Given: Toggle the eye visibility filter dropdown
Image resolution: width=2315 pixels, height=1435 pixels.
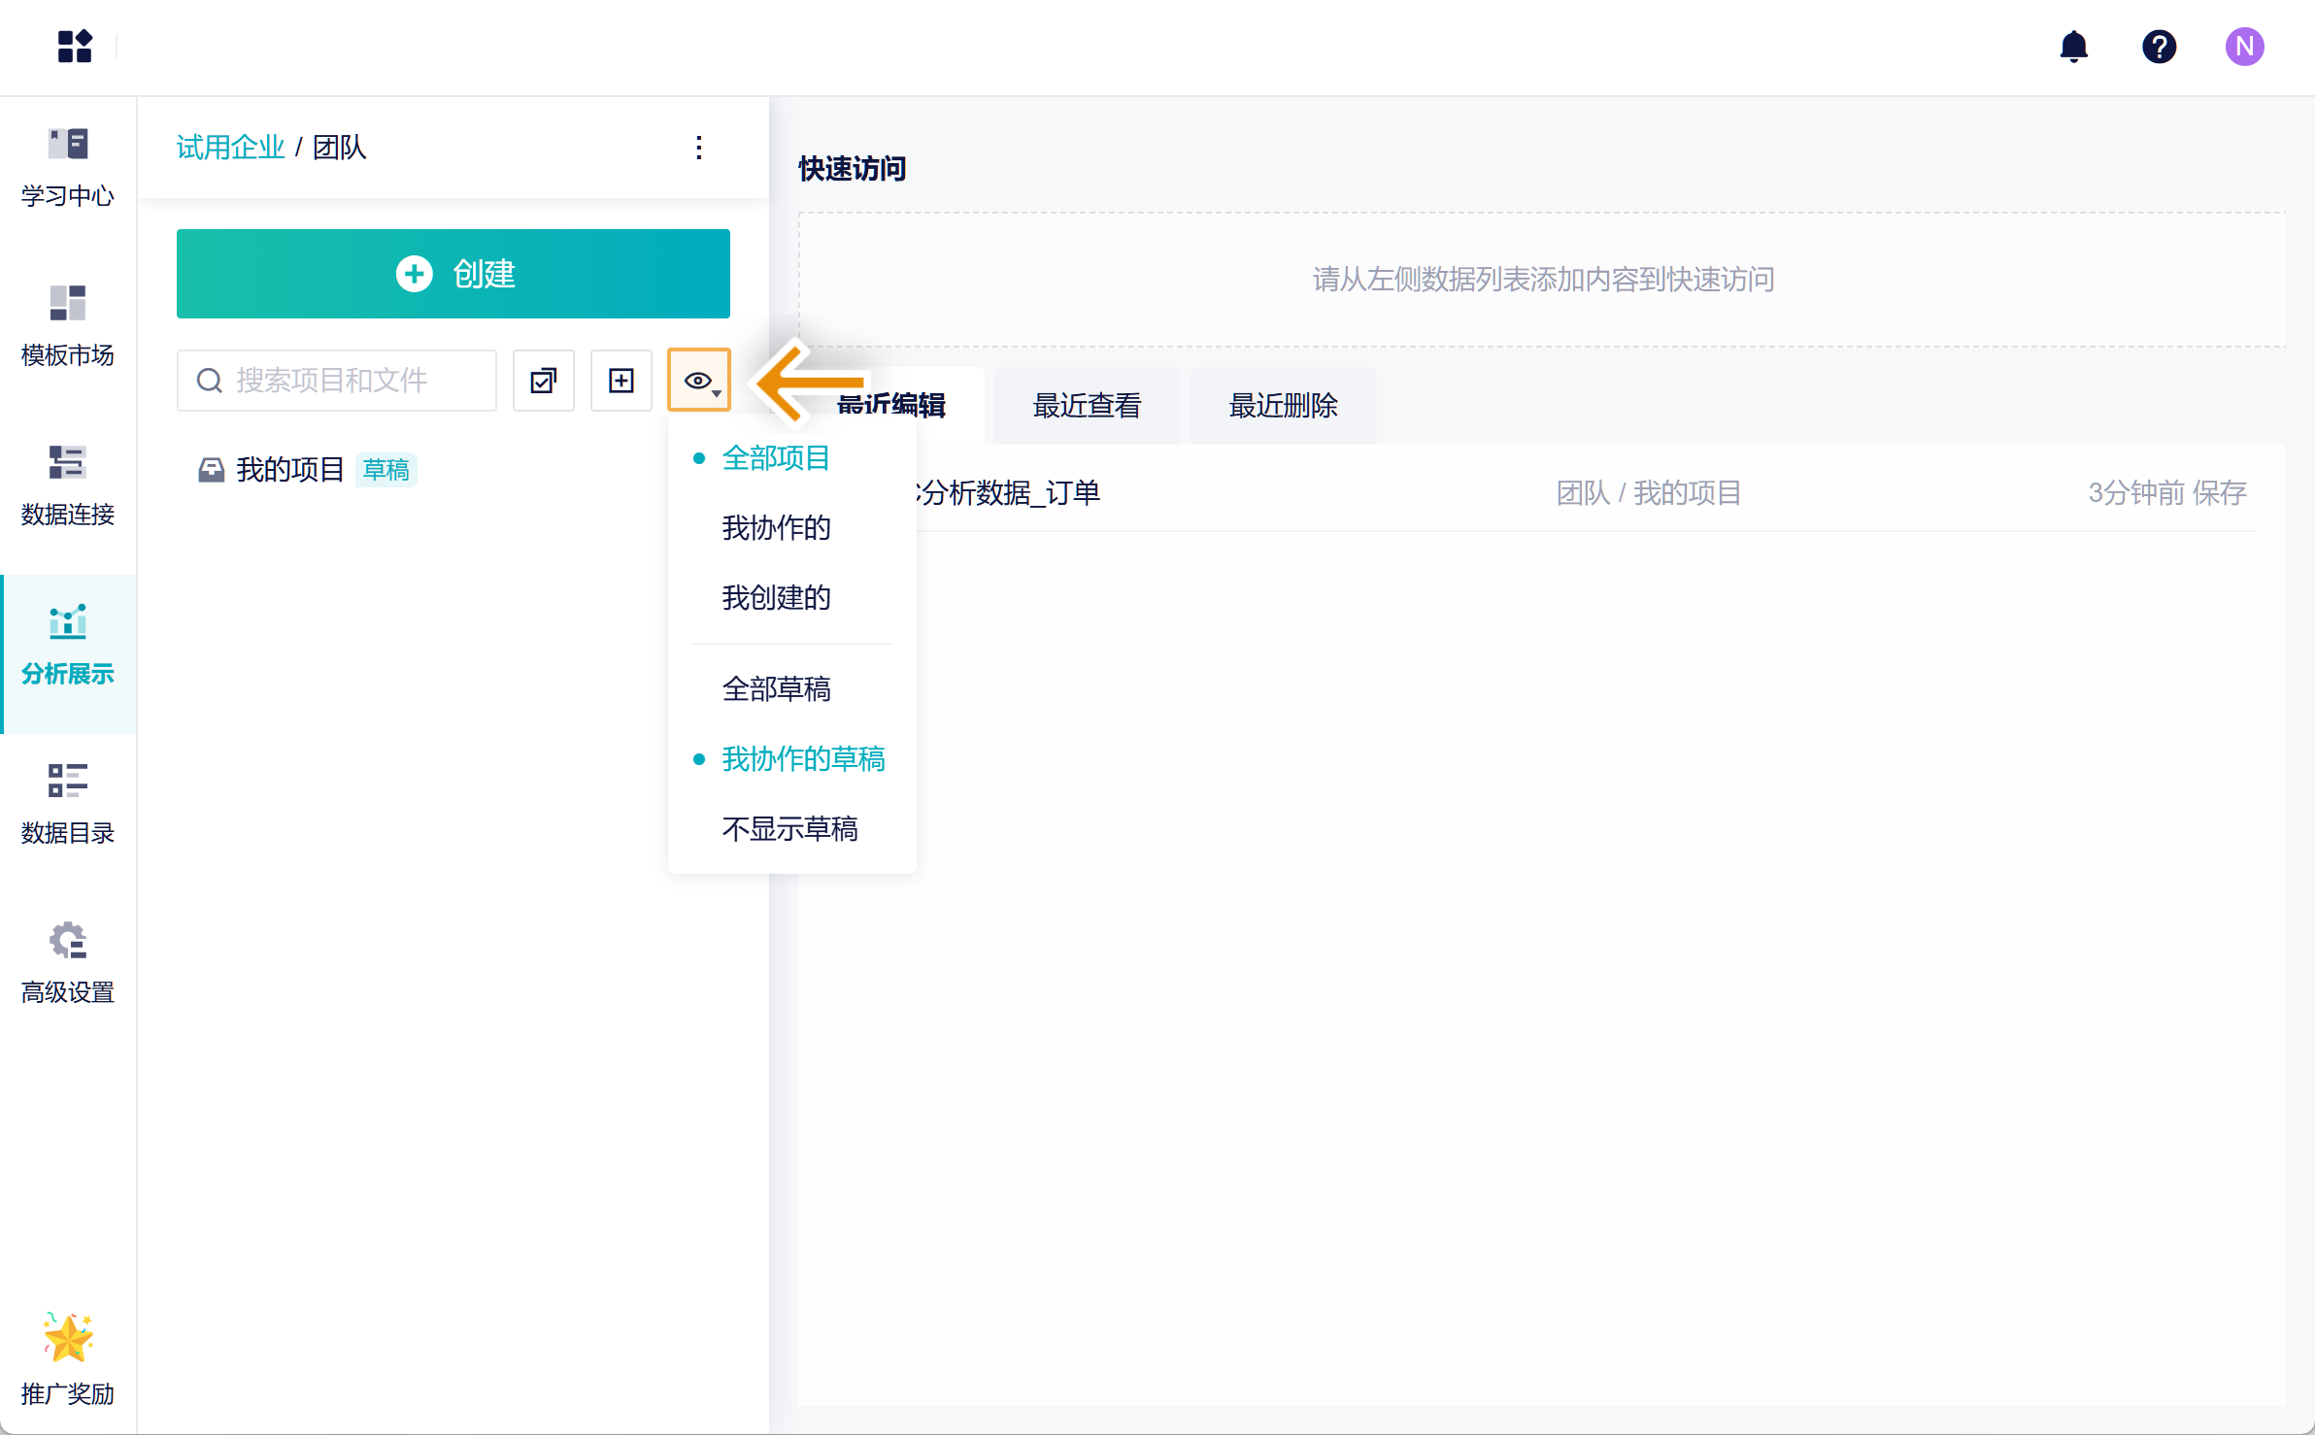Looking at the screenshot, I should (699, 381).
